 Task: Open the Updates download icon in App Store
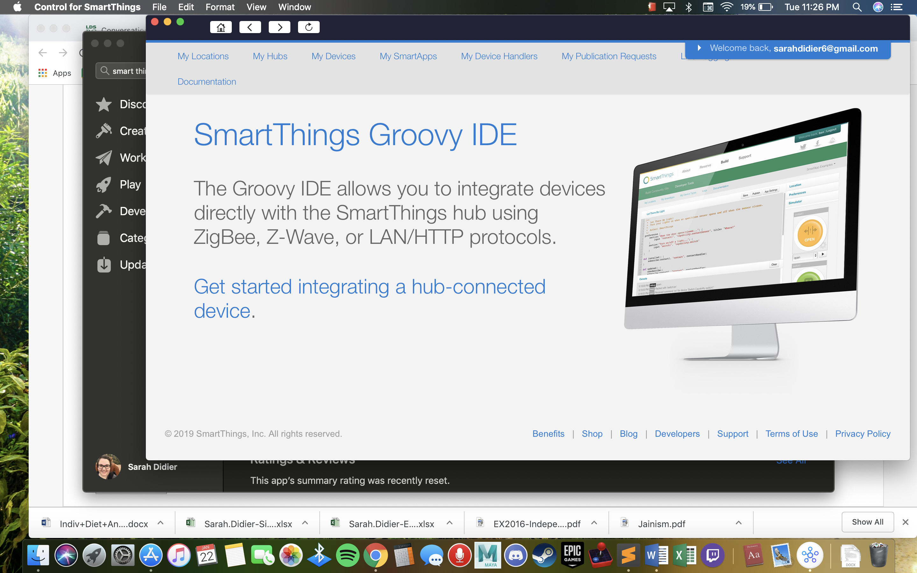[103, 265]
